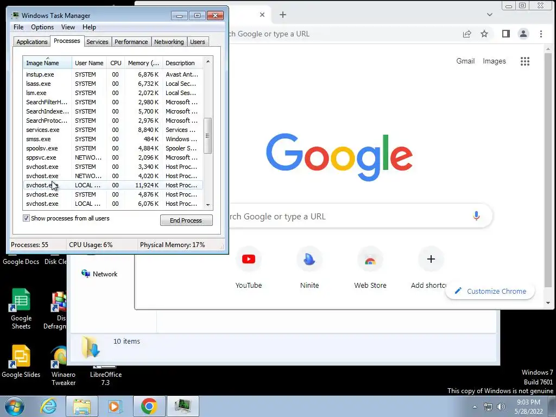This screenshot has width=556, height=417.
Task: Open the Task Manager View menu
Action: (x=68, y=27)
